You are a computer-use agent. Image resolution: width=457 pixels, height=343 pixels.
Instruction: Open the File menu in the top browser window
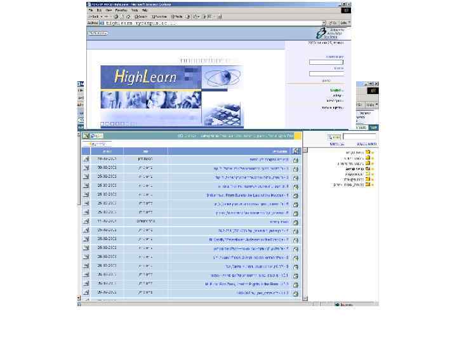point(91,10)
